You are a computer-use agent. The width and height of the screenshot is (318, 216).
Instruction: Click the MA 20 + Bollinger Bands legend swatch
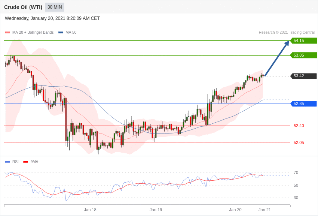pyautogui.click(x=7, y=33)
